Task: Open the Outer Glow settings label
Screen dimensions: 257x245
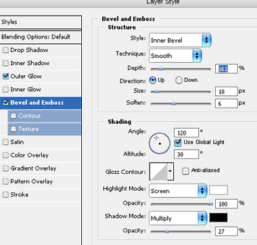Action: point(26,76)
